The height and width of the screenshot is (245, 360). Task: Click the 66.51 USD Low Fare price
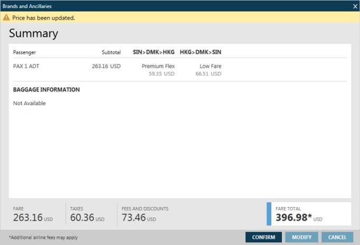coord(208,74)
